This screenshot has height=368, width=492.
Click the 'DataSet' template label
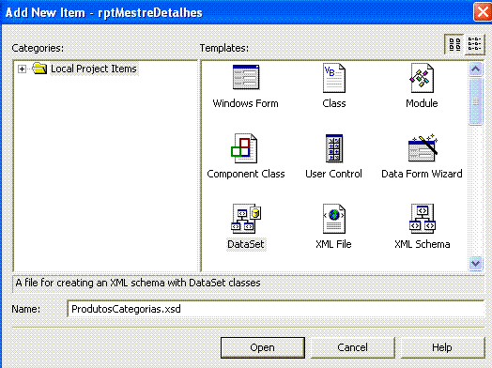tap(246, 244)
